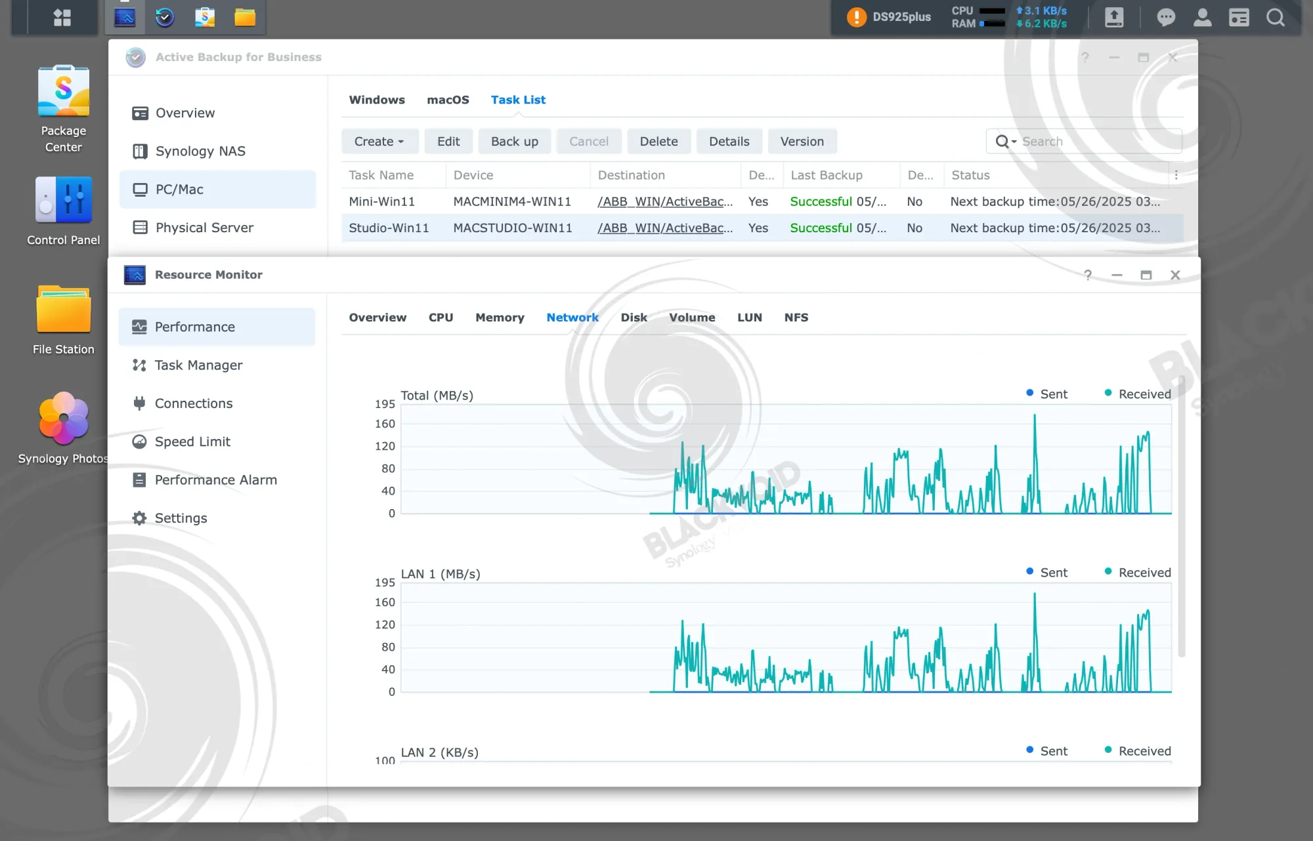The height and width of the screenshot is (841, 1313).
Task: Open the upload queue icon
Action: 1114,17
